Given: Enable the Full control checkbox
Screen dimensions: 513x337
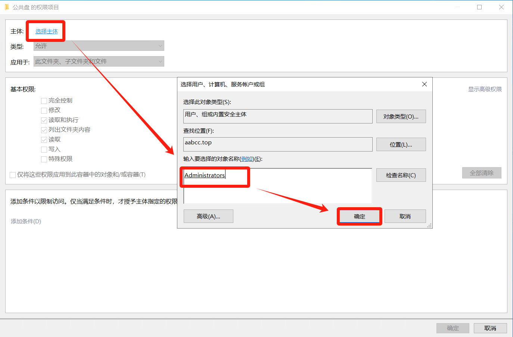Looking at the screenshot, I should pyautogui.click(x=44, y=101).
